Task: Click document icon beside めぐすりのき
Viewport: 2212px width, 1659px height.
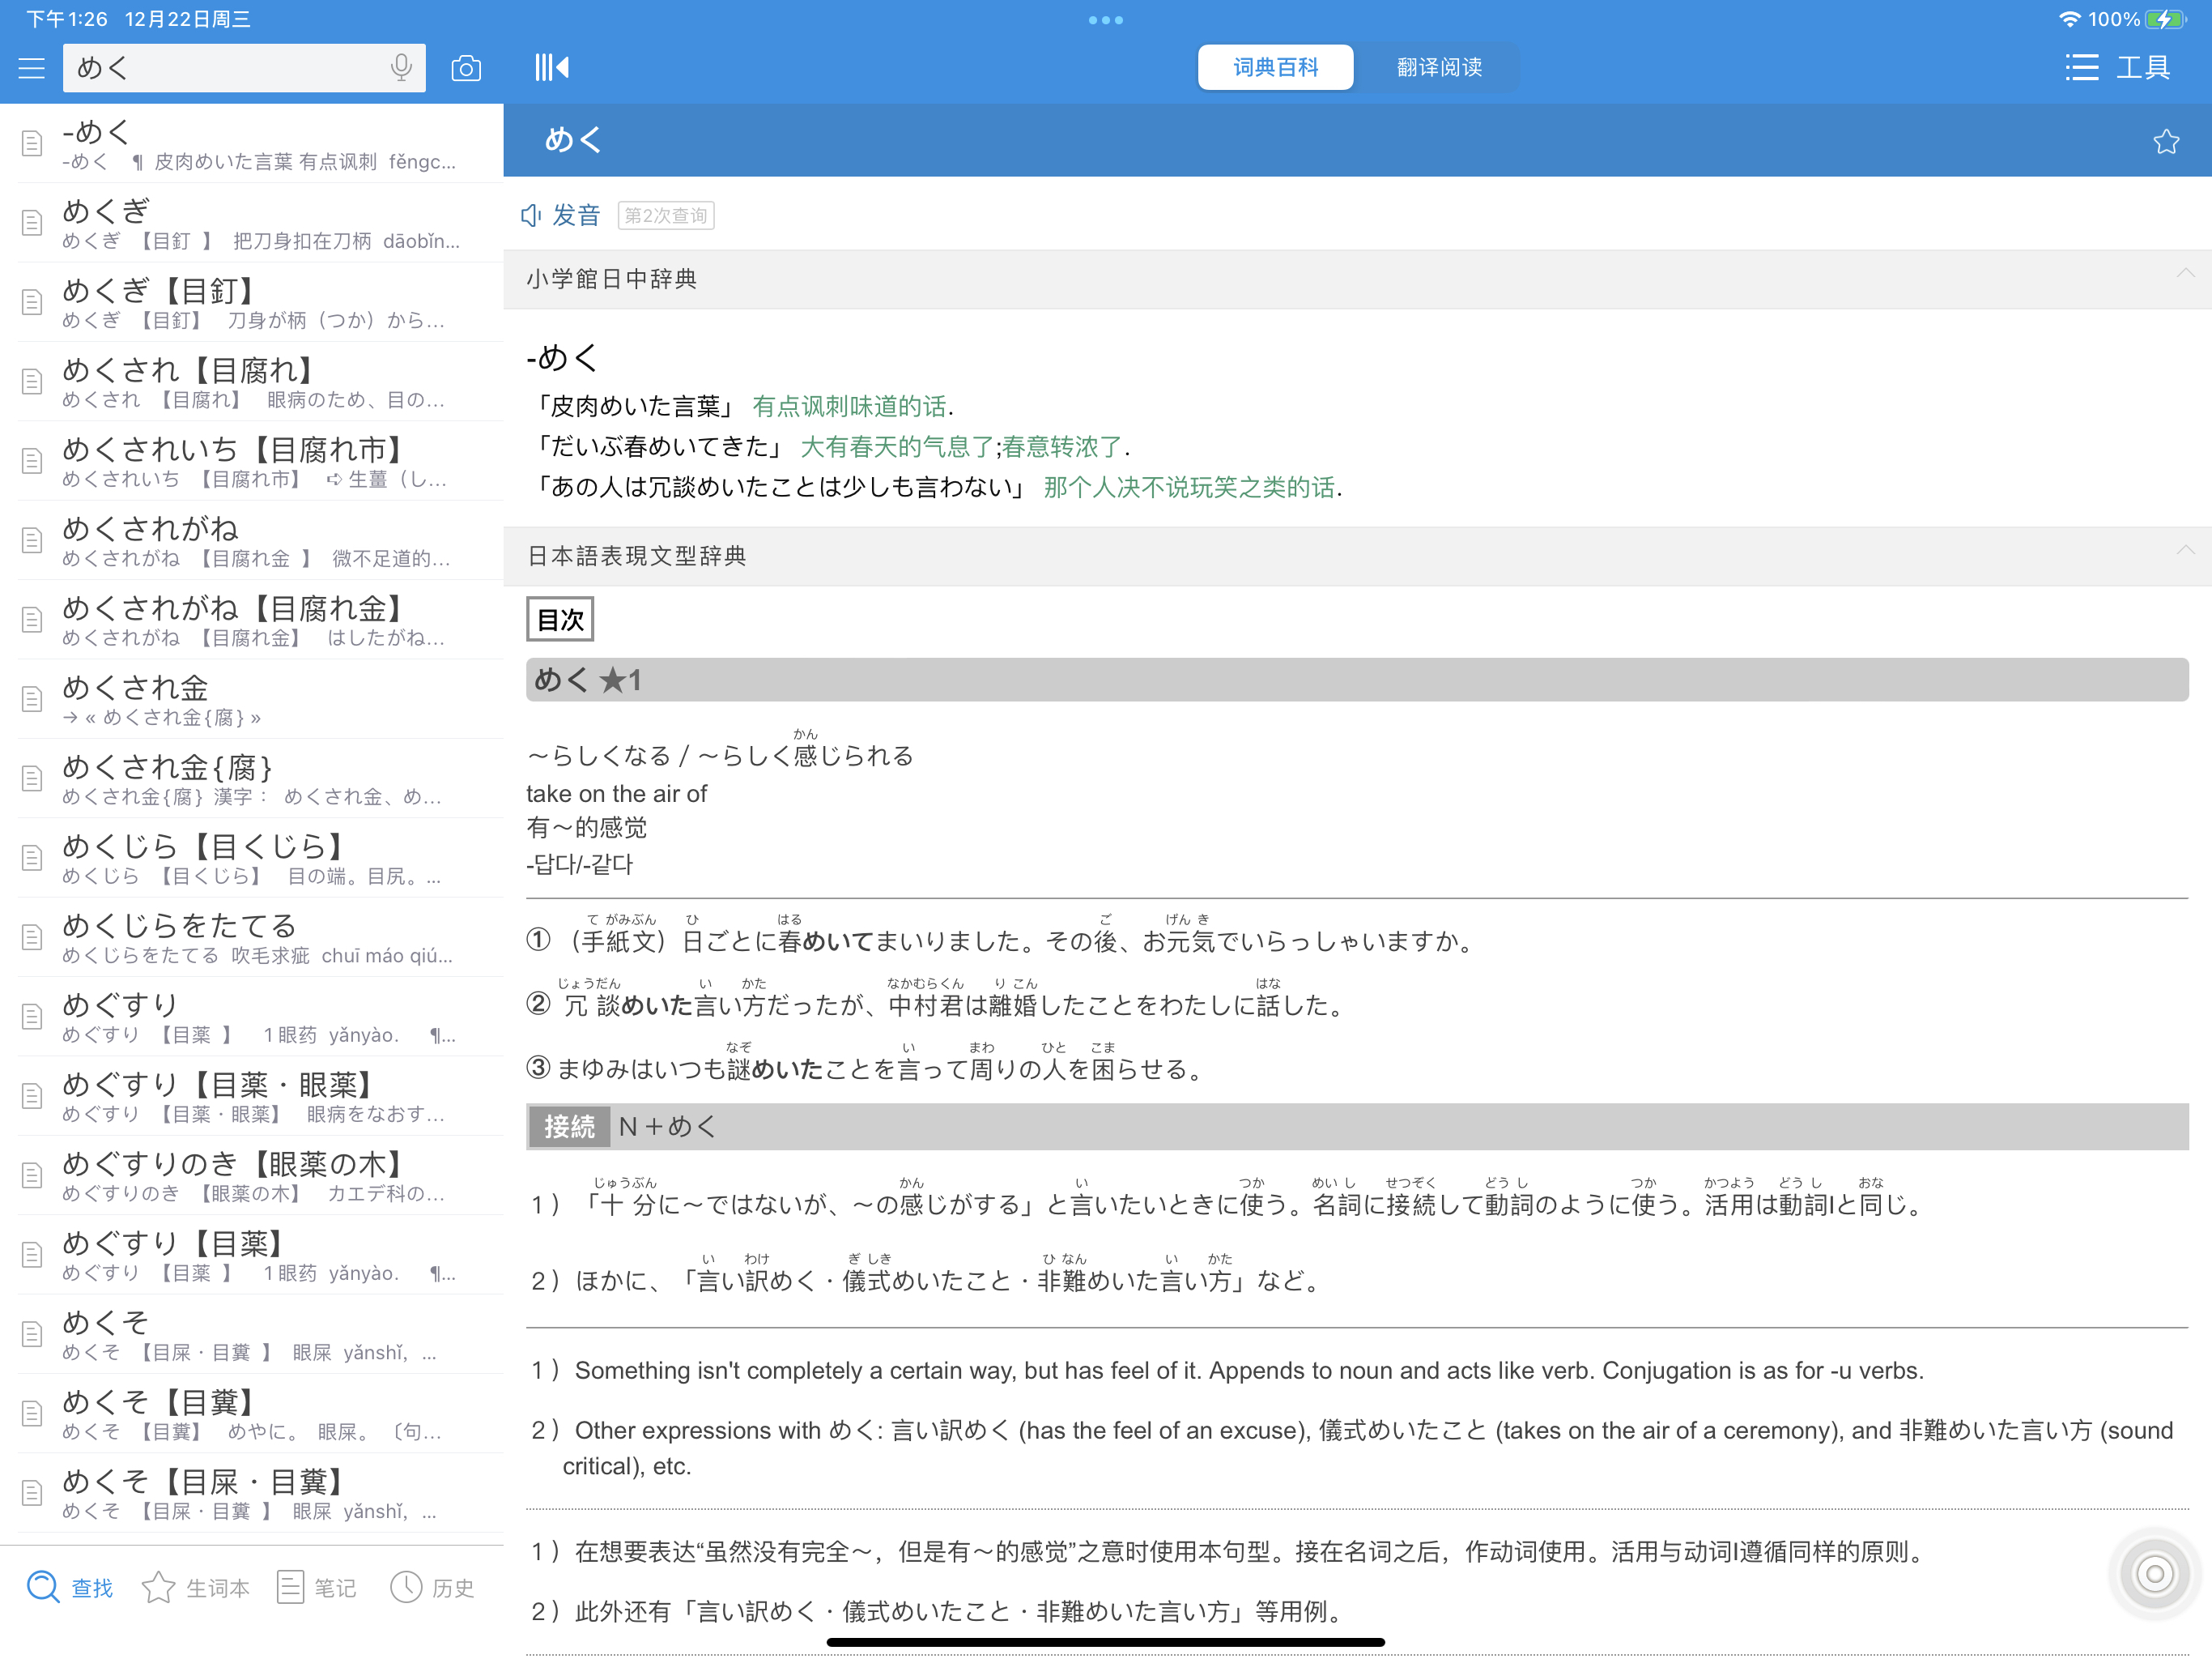Action: (32, 1175)
